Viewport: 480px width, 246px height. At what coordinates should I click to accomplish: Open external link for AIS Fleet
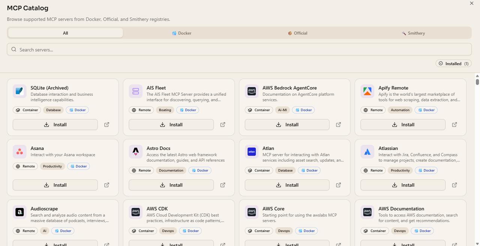click(x=223, y=124)
